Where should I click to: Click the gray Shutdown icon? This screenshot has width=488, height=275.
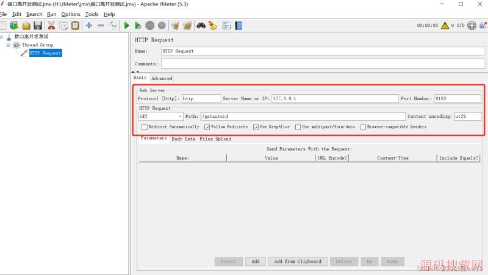click(162, 26)
